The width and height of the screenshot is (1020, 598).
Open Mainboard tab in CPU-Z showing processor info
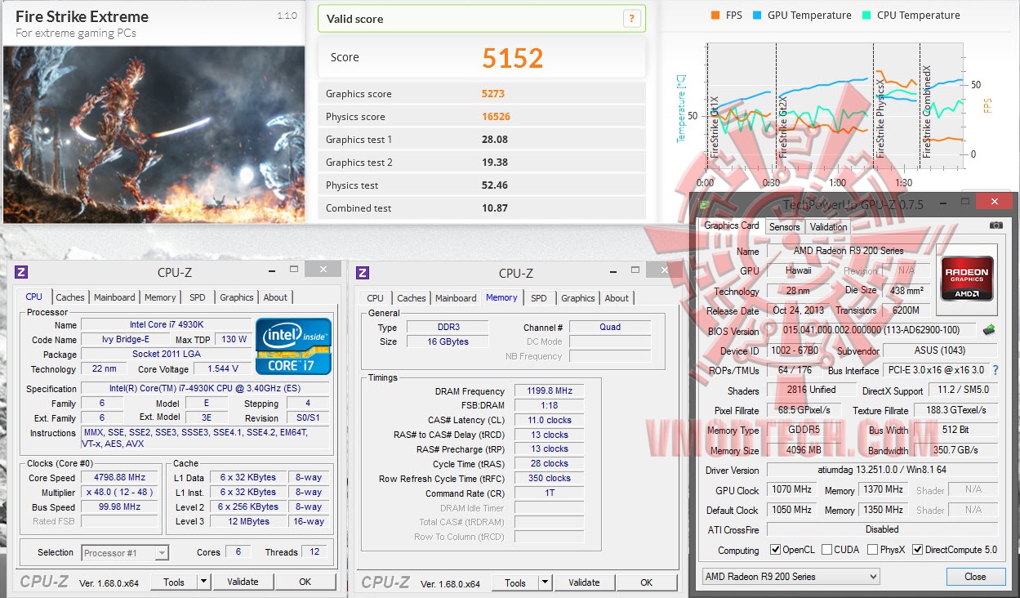[114, 297]
